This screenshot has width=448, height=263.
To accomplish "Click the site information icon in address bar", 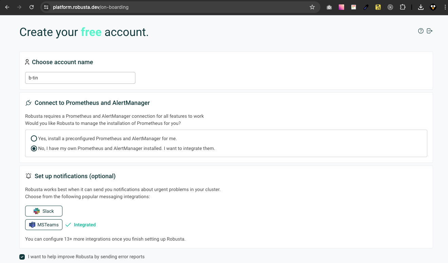I will (x=46, y=7).
